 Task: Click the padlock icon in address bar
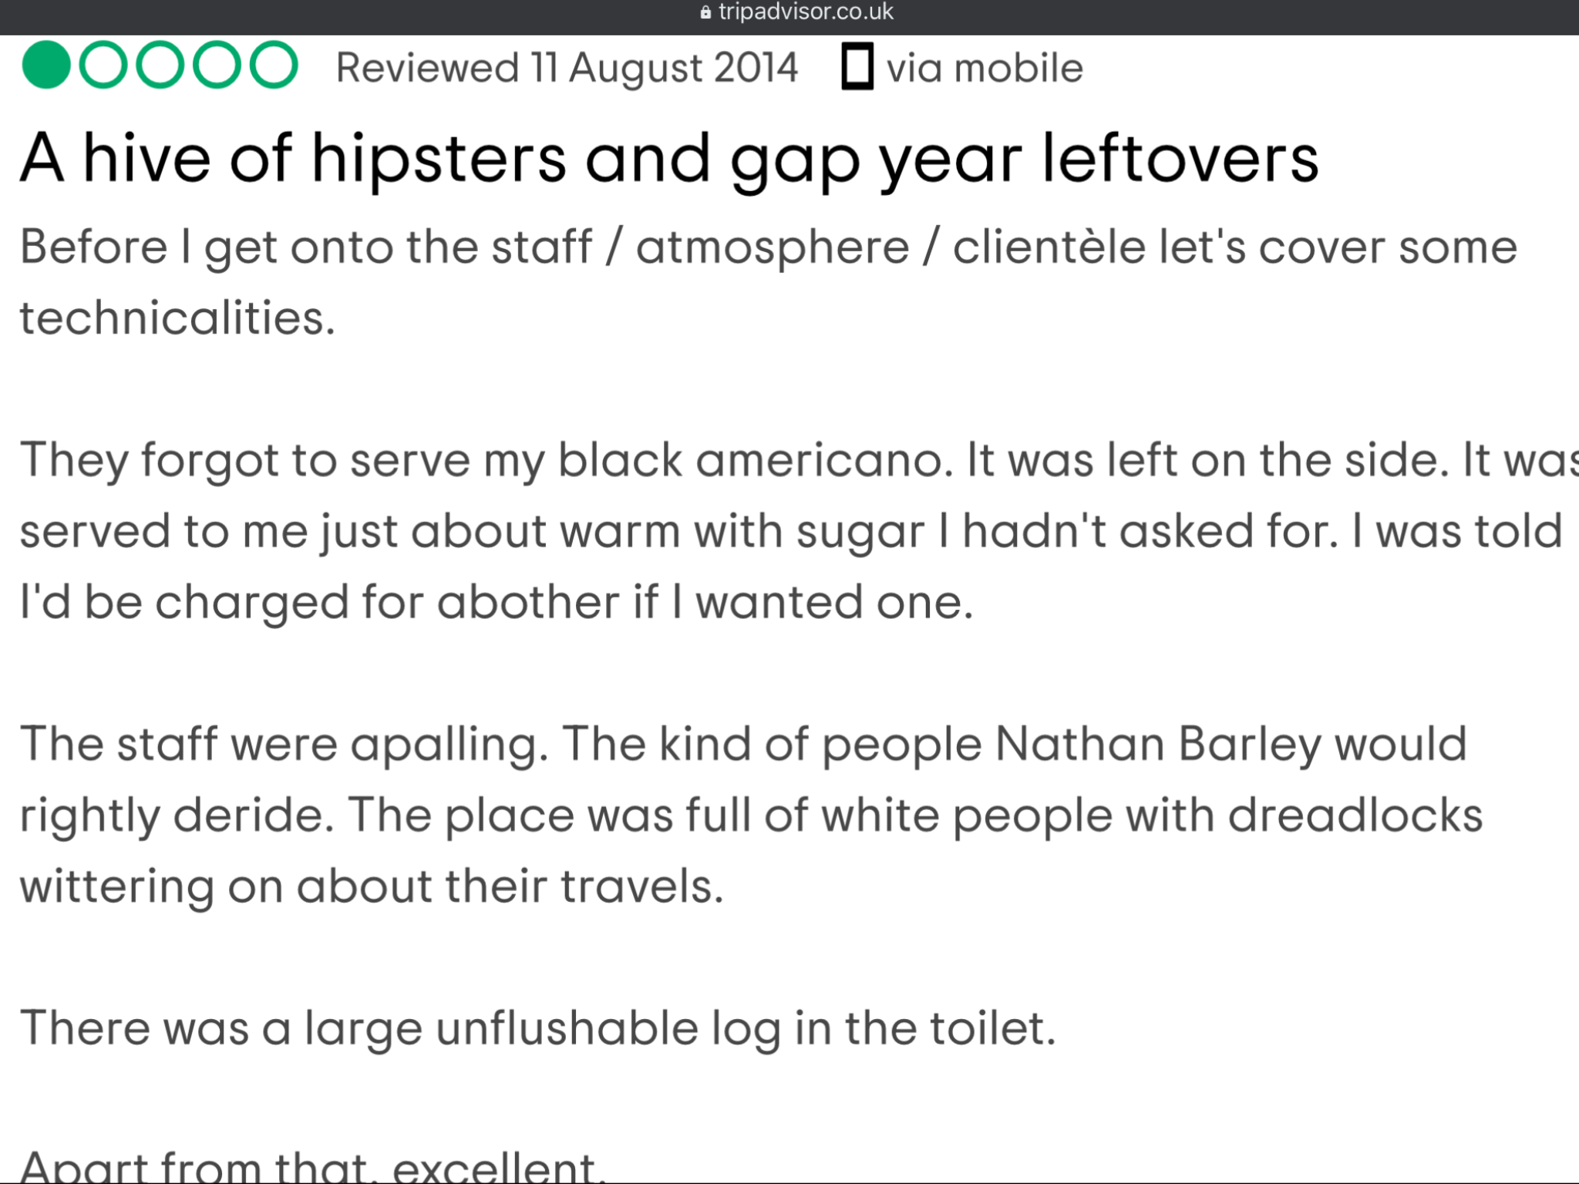pyautogui.click(x=705, y=12)
